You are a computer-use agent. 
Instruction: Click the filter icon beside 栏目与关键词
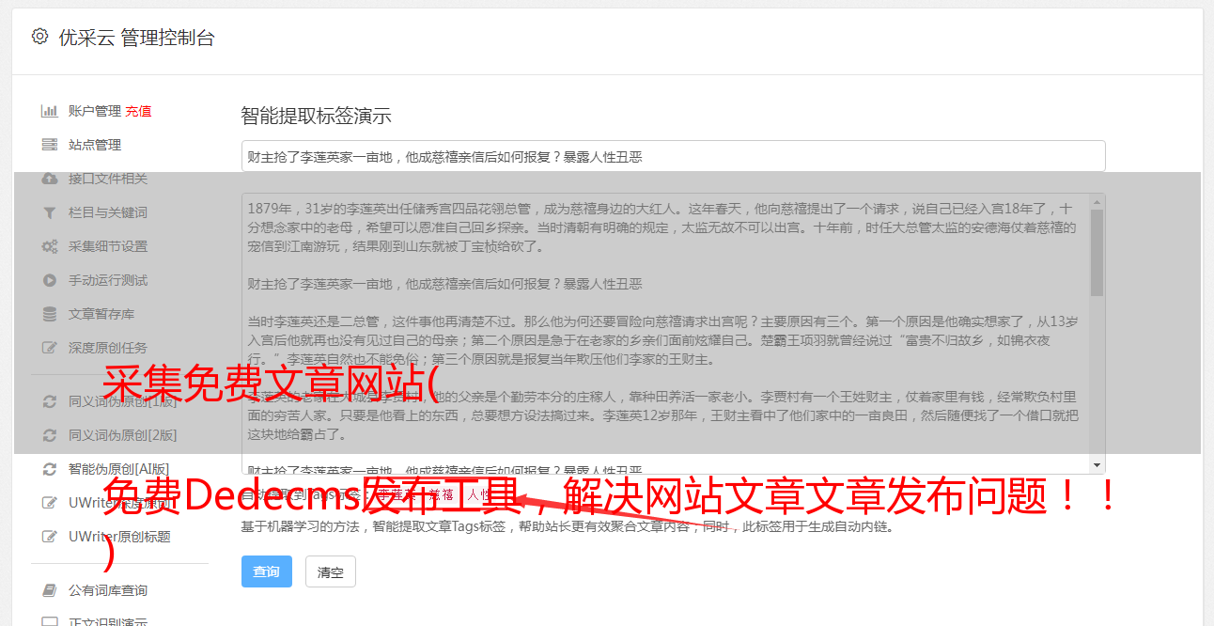[x=50, y=212]
